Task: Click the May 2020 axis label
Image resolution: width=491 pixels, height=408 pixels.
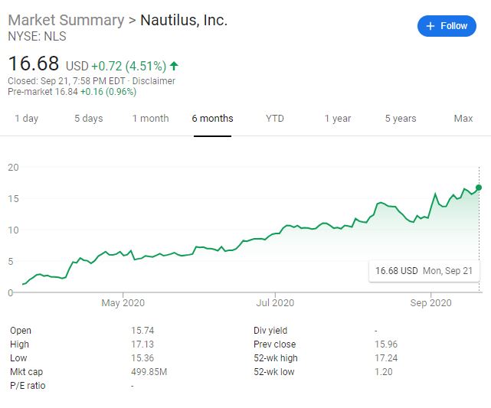Action: coord(123,303)
